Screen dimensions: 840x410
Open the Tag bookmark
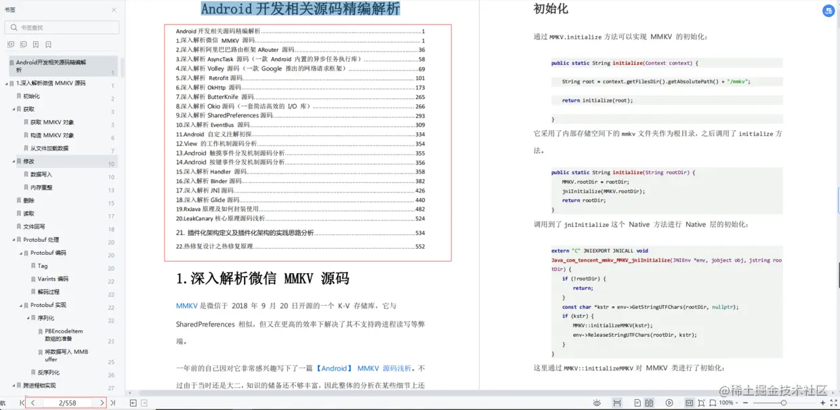(43, 266)
